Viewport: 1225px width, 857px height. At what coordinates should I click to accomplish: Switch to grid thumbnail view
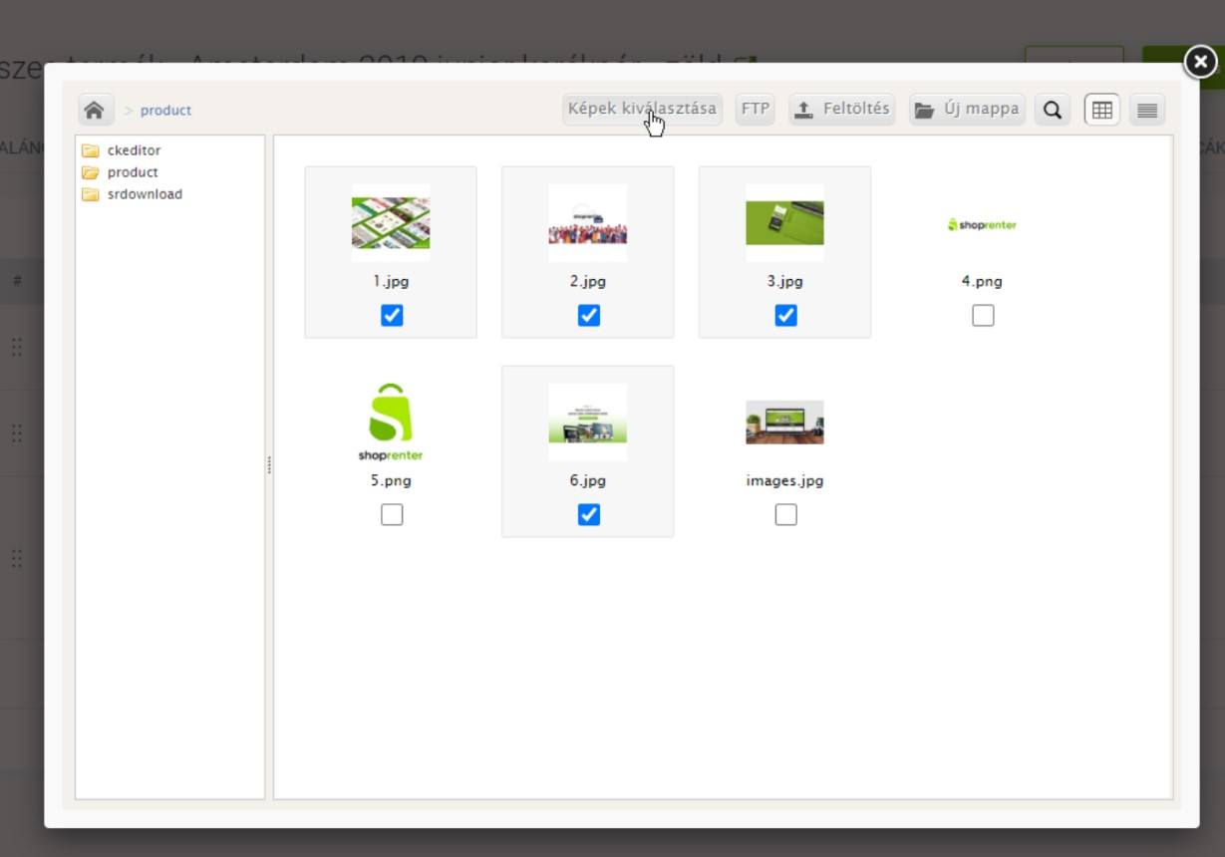point(1102,110)
